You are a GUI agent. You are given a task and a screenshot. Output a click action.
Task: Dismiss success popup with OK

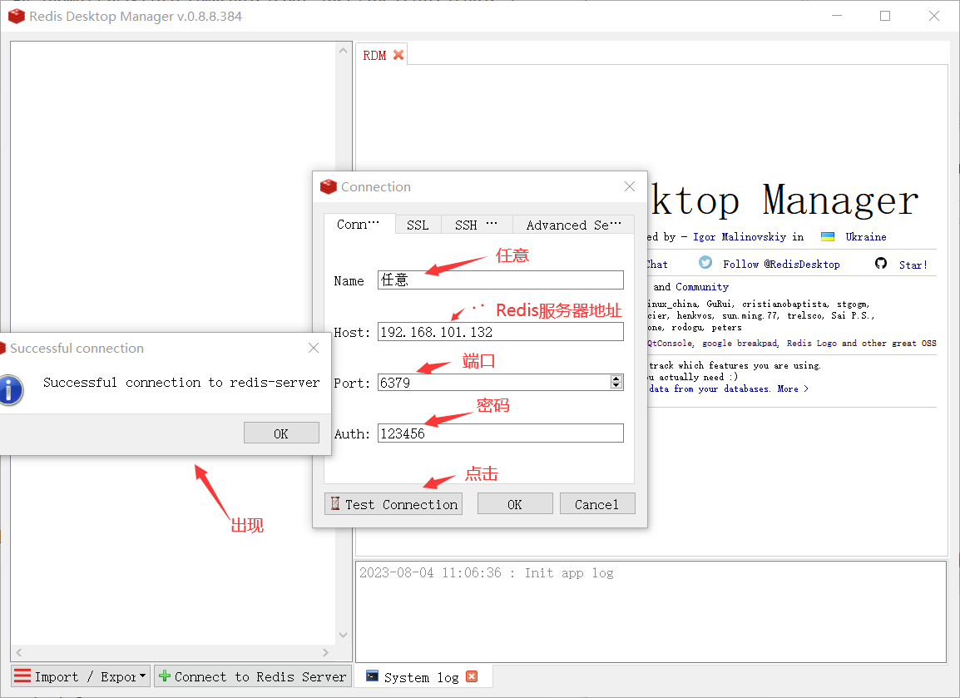281,433
